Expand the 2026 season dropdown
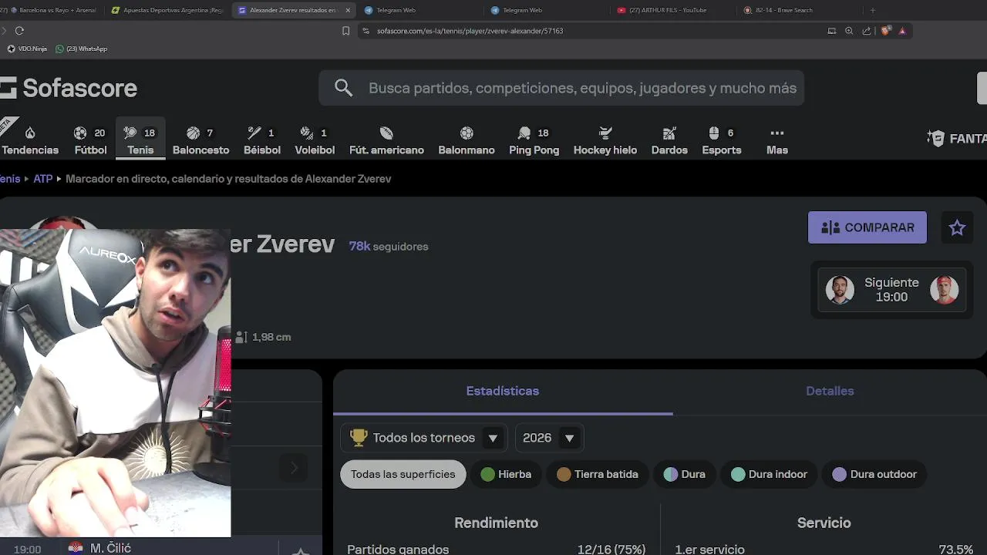This screenshot has height=555, width=987. (x=549, y=438)
